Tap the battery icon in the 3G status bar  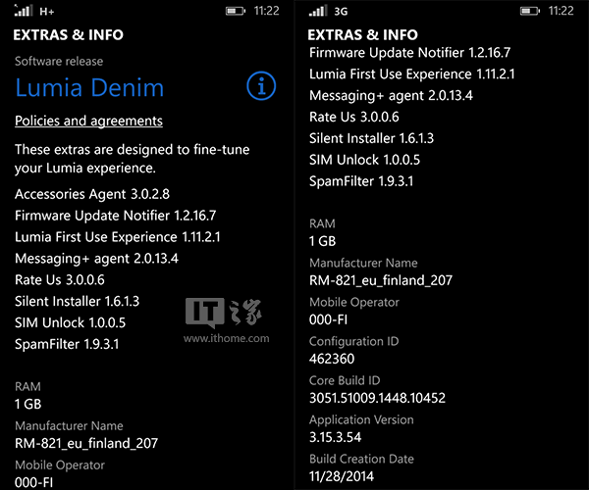tap(525, 11)
